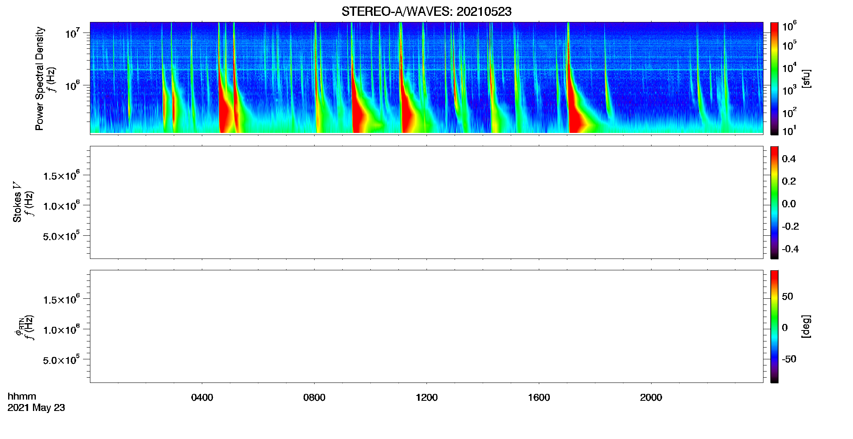Click the 1200 time axis label
This screenshot has width=853, height=439.
(426, 398)
